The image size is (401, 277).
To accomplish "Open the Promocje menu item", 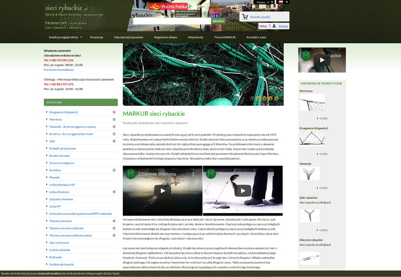I will tap(96, 37).
